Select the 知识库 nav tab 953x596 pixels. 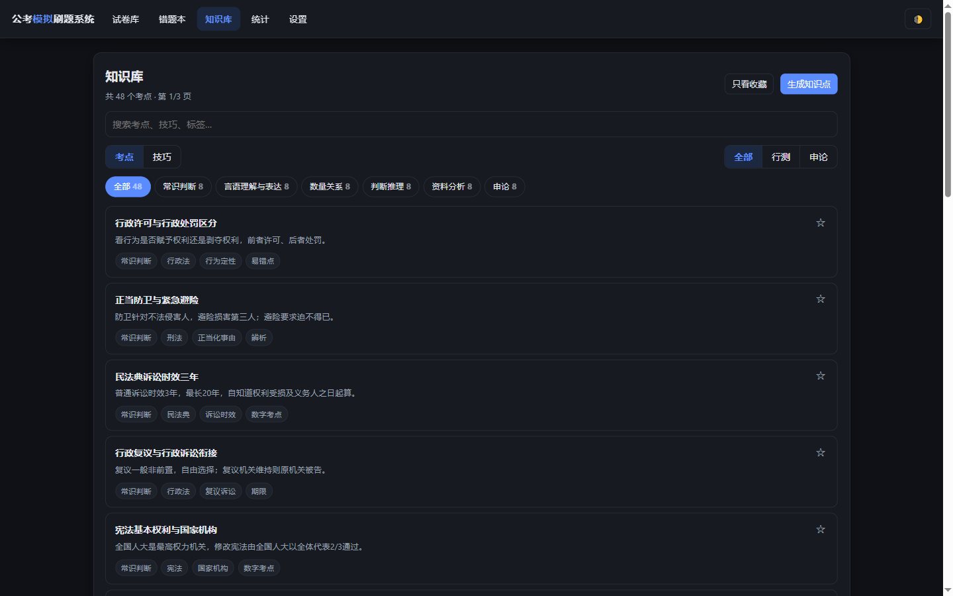coord(218,19)
